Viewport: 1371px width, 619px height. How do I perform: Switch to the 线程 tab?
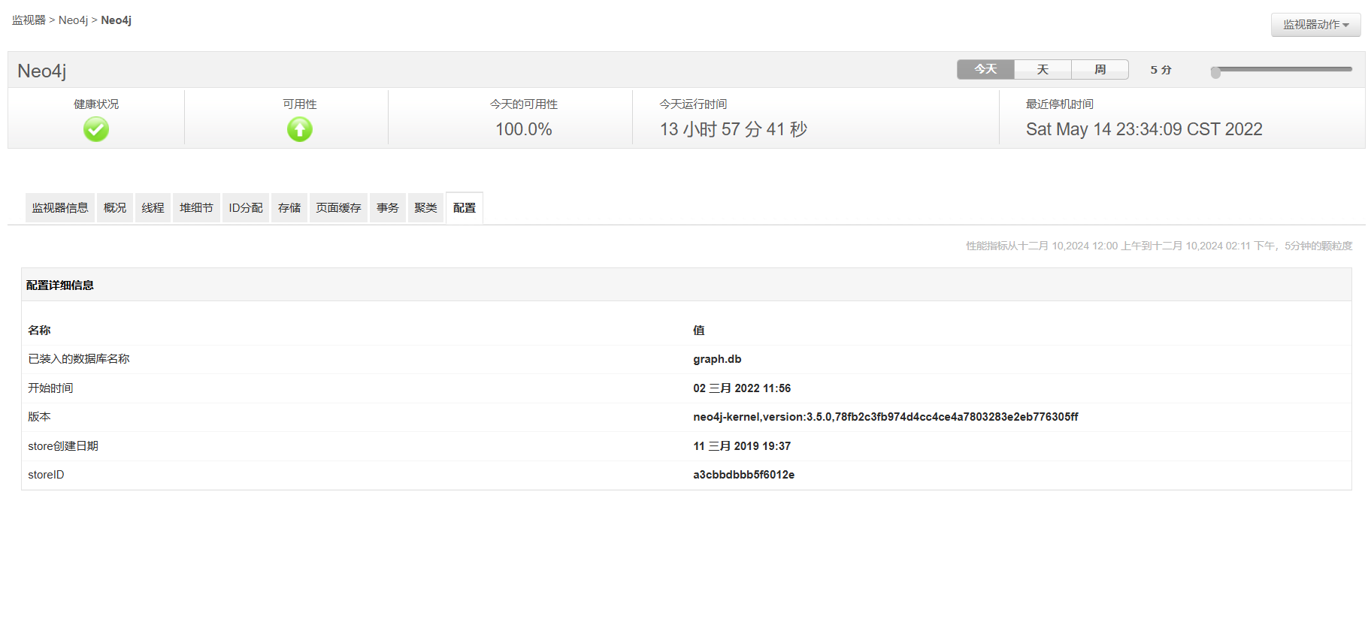[x=153, y=207]
